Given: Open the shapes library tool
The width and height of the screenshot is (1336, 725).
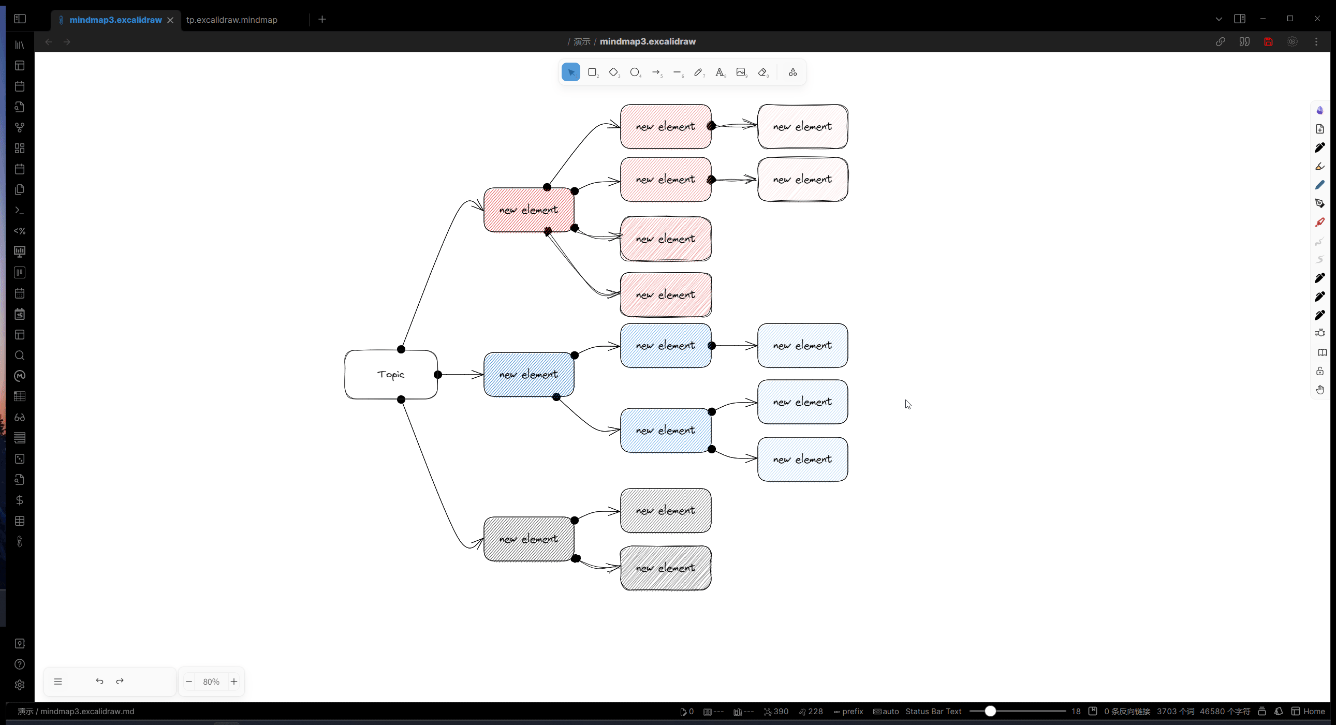Looking at the screenshot, I should tap(792, 72).
